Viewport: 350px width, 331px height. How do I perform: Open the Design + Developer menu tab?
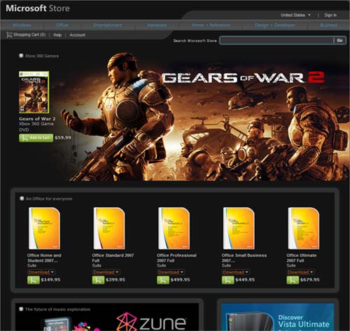[275, 25]
